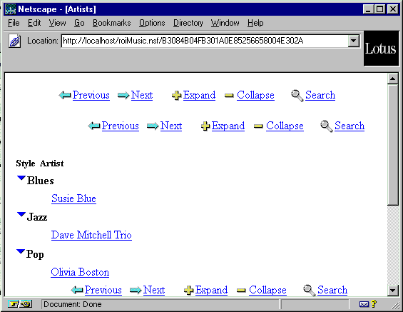Click the plus icon in bottom navigation row
The width and height of the screenshot is (403, 312).
188,290
